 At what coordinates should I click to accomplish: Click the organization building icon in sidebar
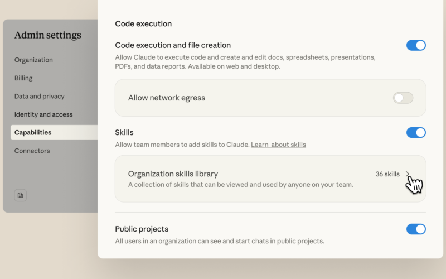point(21,195)
